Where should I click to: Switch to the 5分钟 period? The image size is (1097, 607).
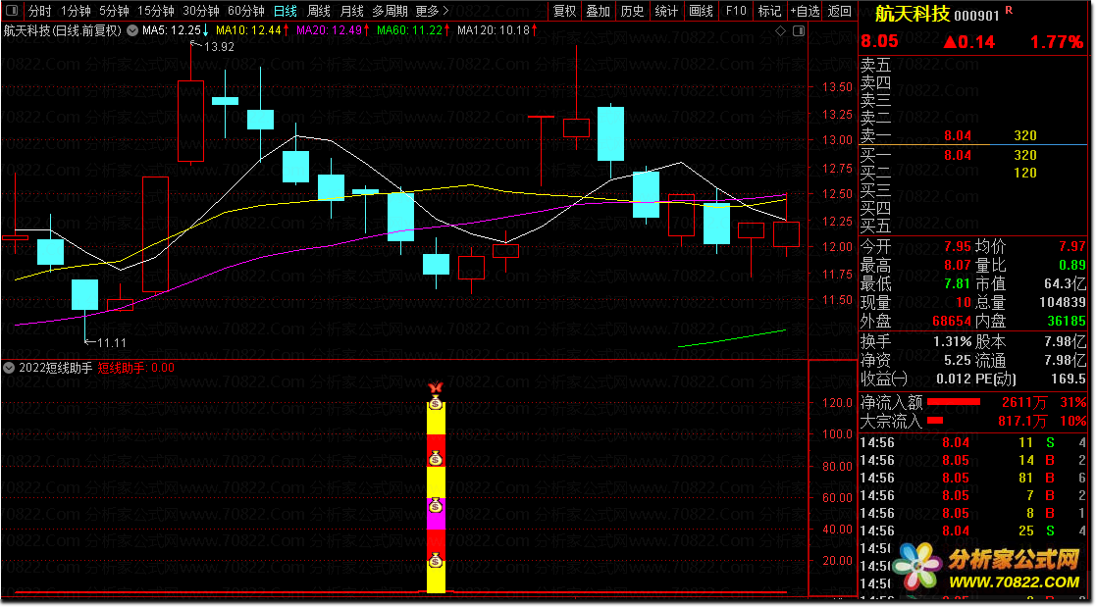pos(114,11)
